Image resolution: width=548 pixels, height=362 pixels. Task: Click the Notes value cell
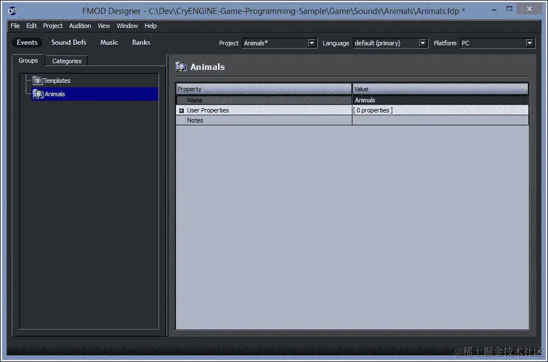point(440,120)
